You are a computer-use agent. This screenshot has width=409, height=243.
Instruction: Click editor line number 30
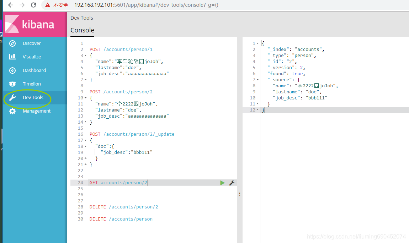pos(80,219)
